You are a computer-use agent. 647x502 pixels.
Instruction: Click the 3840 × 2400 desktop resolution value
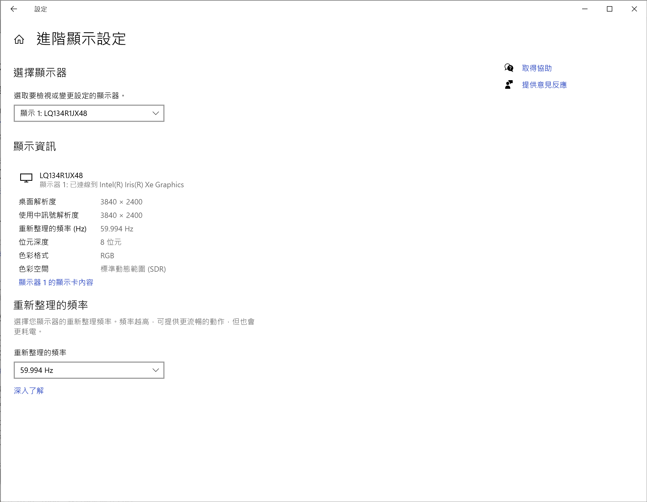point(121,202)
